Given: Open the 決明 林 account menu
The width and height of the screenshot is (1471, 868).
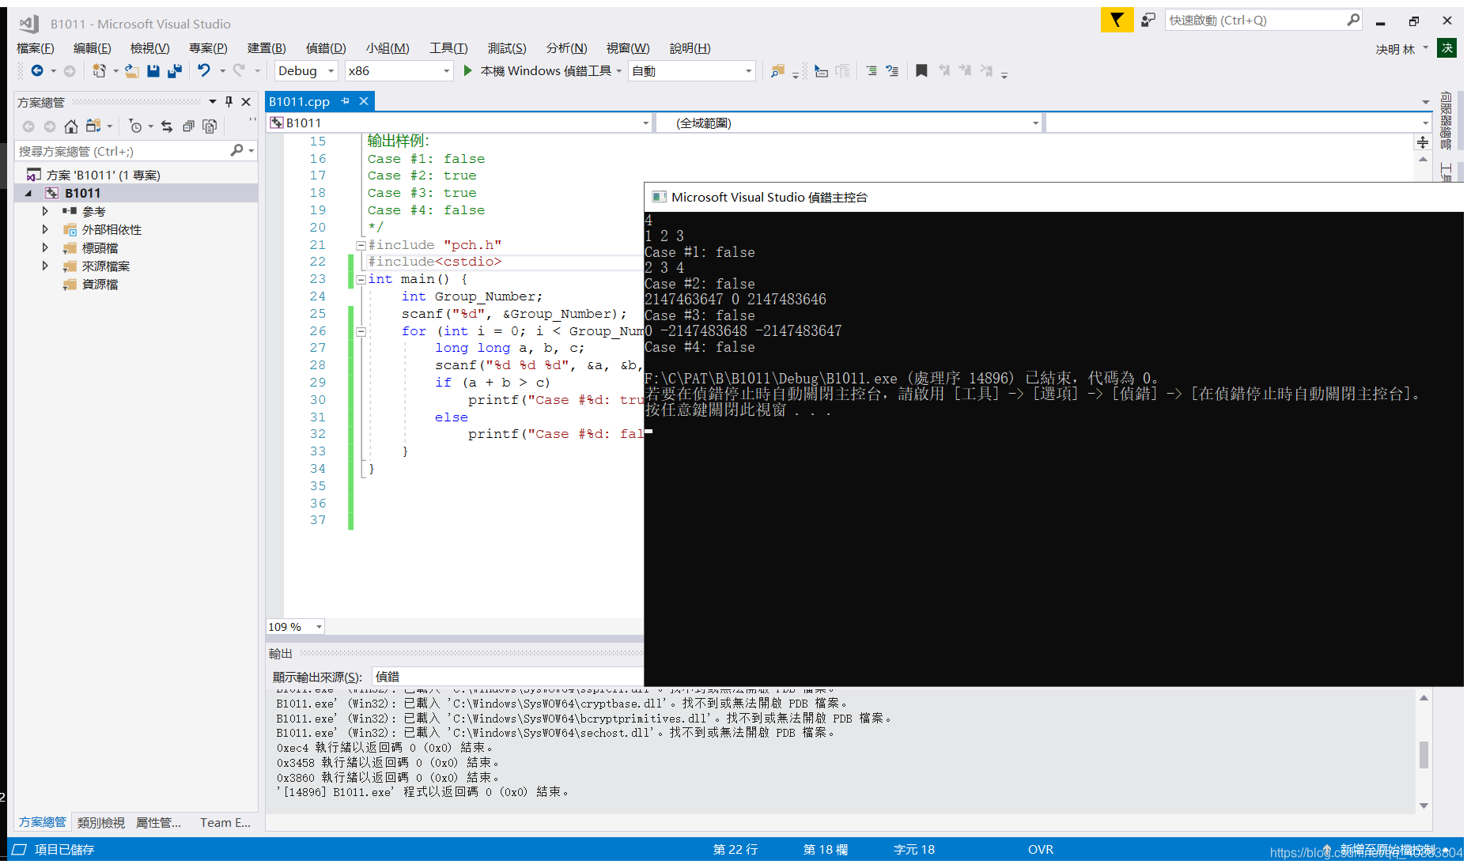Looking at the screenshot, I should tap(1401, 49).
